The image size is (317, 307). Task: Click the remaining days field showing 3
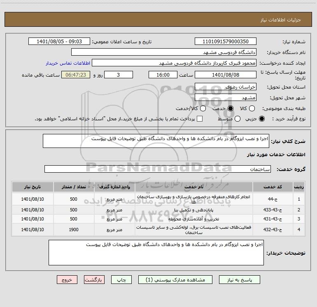click(x=119, y=75)
